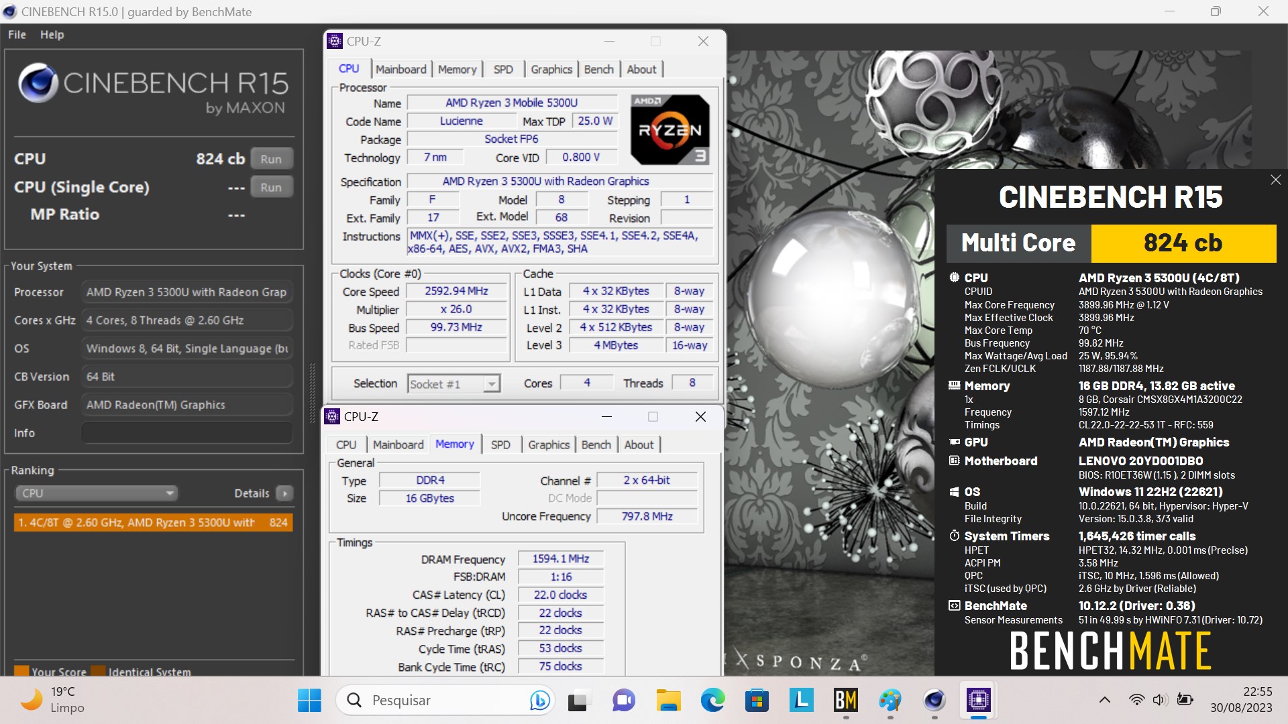Open the Paint palette icon on taskbar
Screen dimensions: 1288x724
[890, 701]
